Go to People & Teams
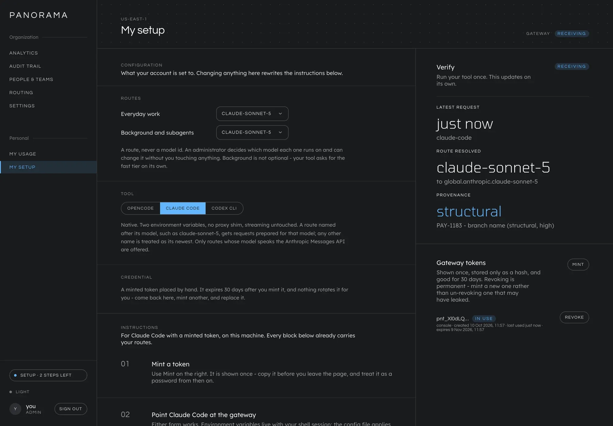The height and width of the screenshot is (426, 613). point(31,79)
